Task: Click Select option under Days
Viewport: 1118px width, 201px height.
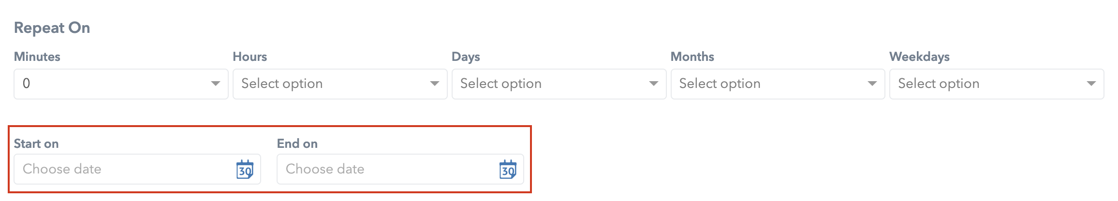Action: 501,84
